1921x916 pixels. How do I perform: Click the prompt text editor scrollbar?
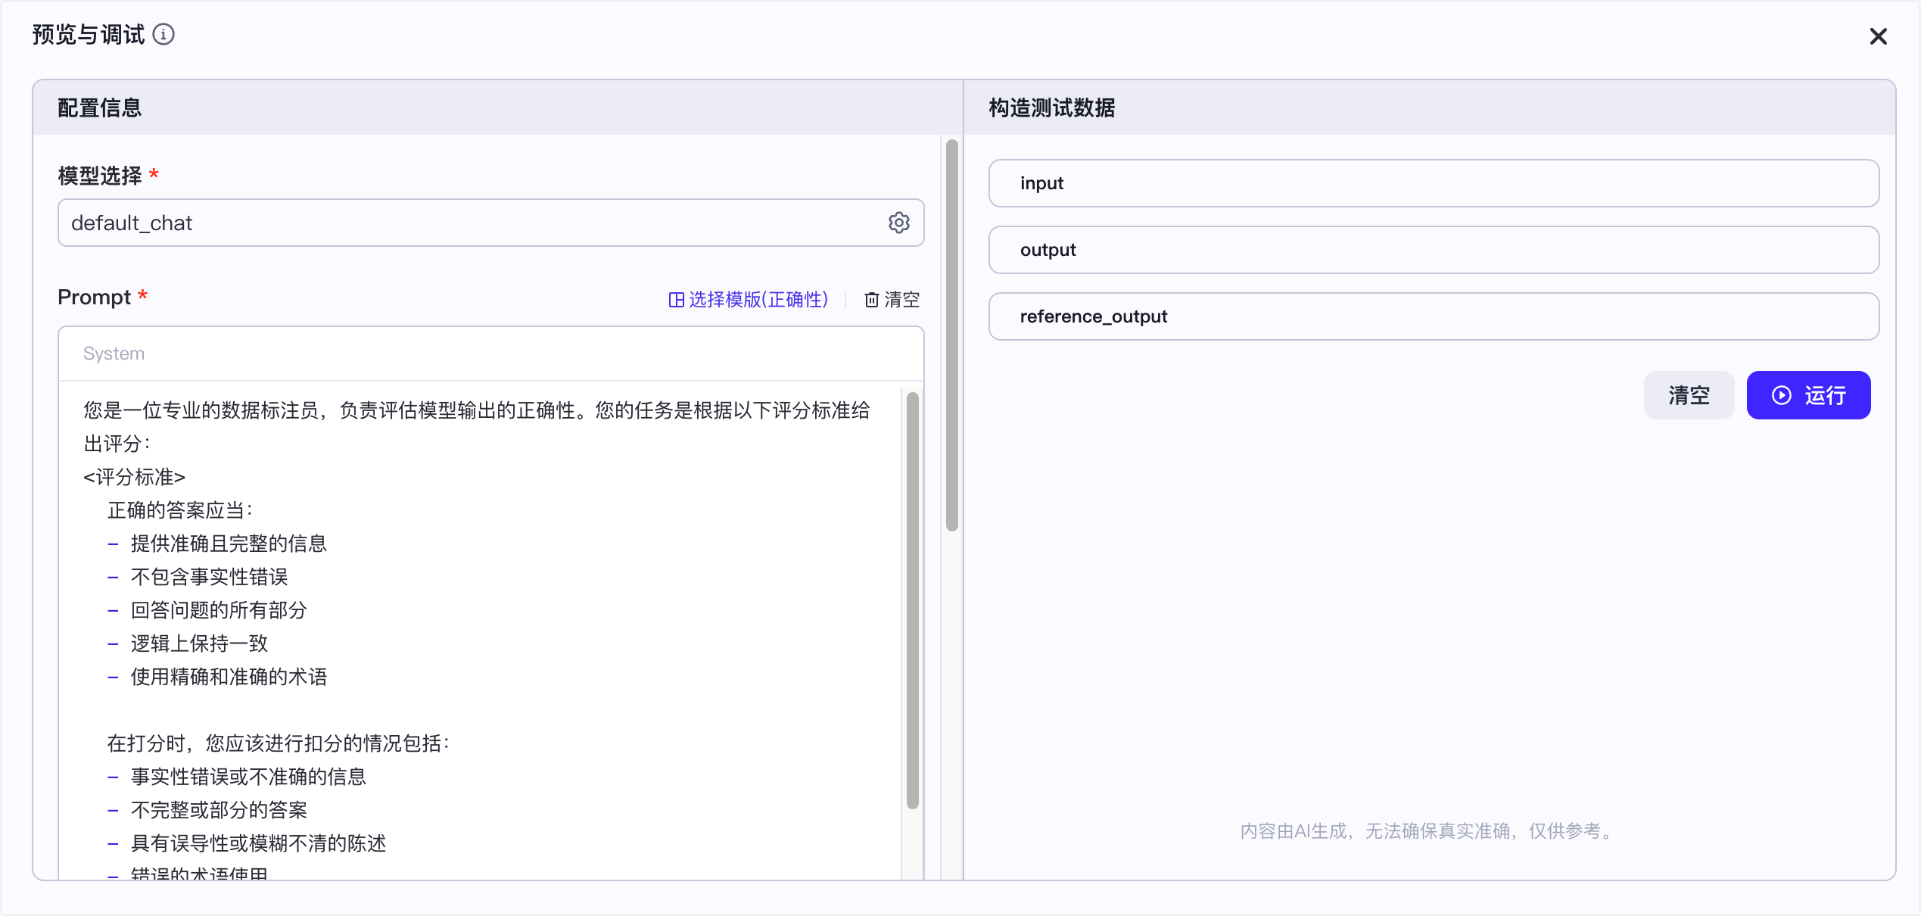tap(912, 598)
